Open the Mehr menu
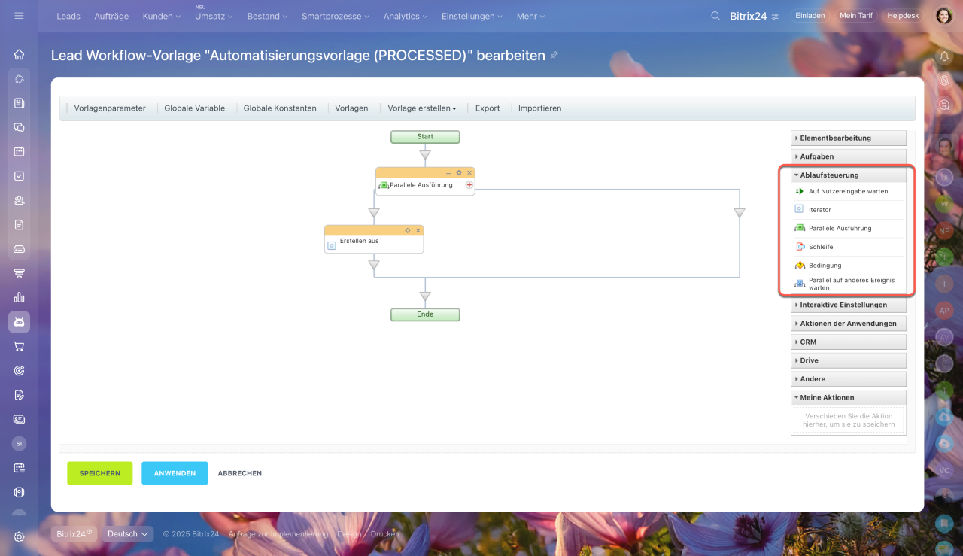 click(x=530, y=16)
